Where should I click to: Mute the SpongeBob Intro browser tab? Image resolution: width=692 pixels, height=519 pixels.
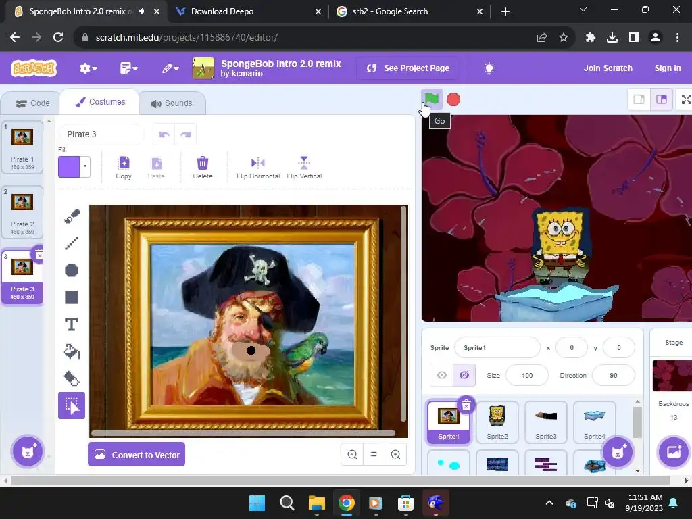(142, 11)
